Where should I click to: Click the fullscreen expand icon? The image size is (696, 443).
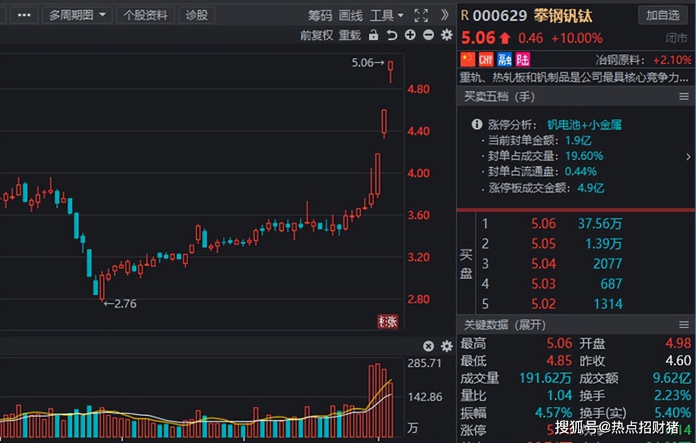tap(421, 15)
